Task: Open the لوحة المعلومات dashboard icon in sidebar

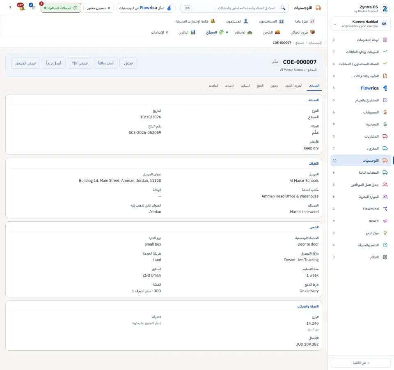Action: pyautogui.click(x=385, y=40)
